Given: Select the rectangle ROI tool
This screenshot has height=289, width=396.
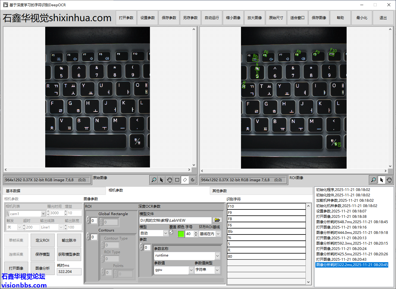Looking at the screenshot, I should click(x=177, y=180).
